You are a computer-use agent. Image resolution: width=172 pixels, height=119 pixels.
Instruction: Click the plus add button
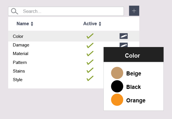[x=134, y=11]
